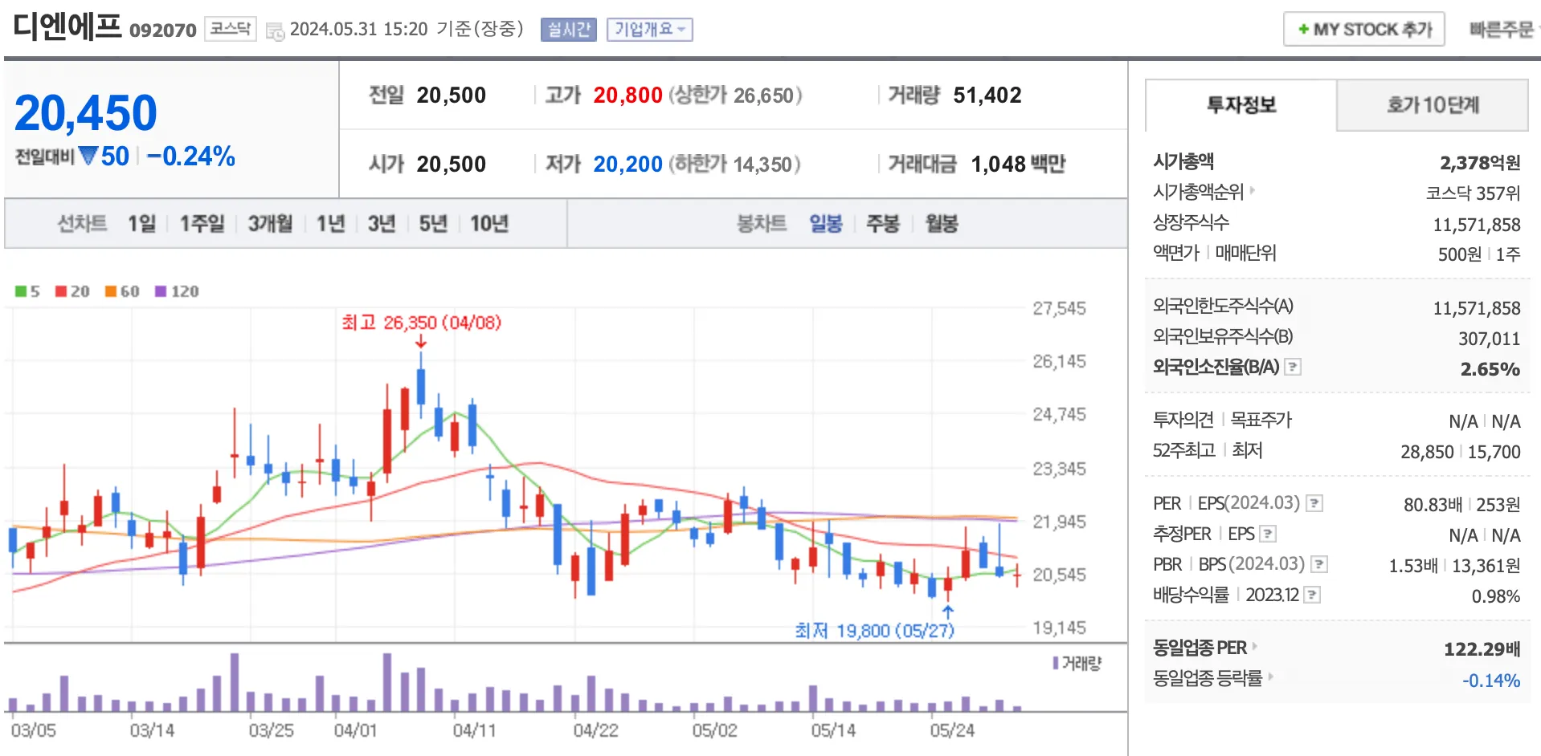Screen dimensions: 1541x756
Task: Select the 월봉 candle chart
Action: click(x=942, y=223)
